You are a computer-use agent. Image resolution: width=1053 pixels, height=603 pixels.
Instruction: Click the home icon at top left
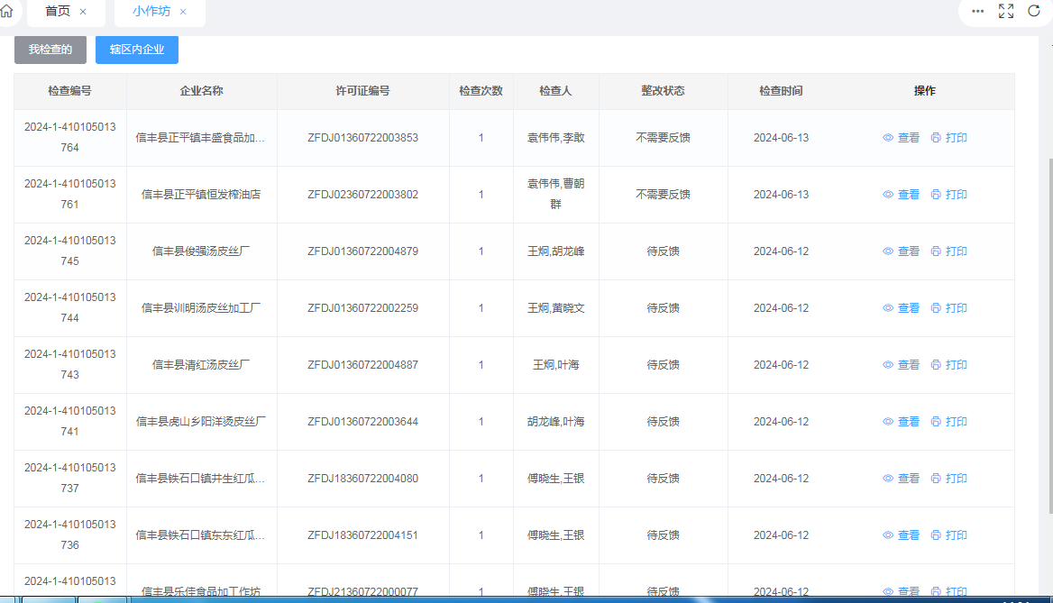(6, 12)
